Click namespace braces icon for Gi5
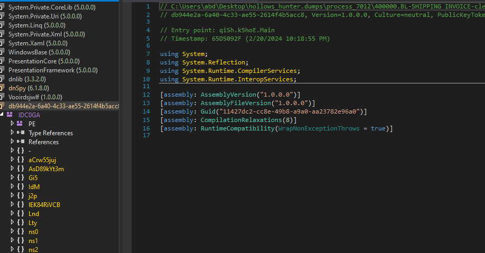 (x=21, y=177)
